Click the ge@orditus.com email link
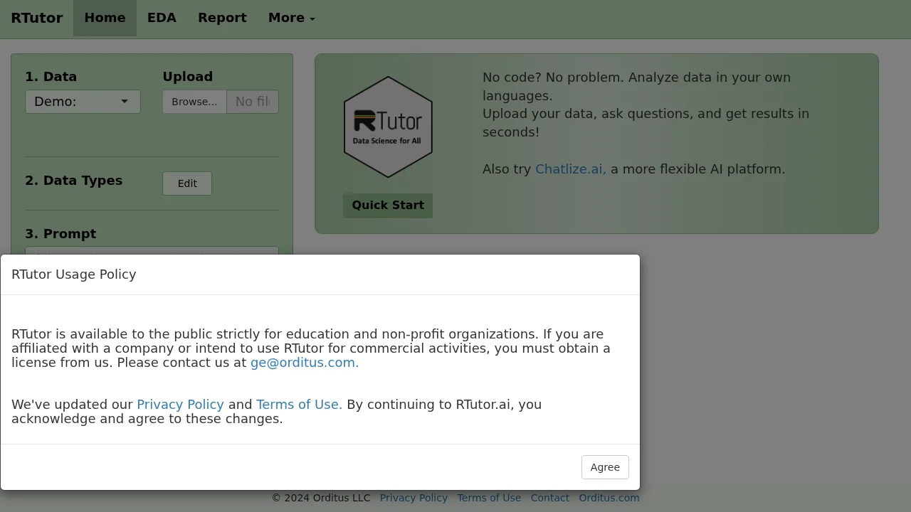Screen dimensions: 911x512 click(x=304, y=363)
